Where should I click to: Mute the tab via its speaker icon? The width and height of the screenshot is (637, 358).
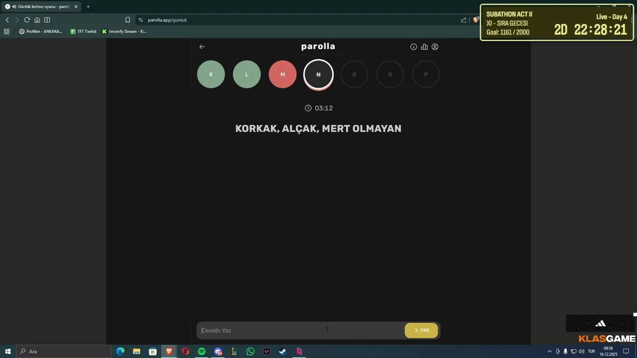pos(14,6)
